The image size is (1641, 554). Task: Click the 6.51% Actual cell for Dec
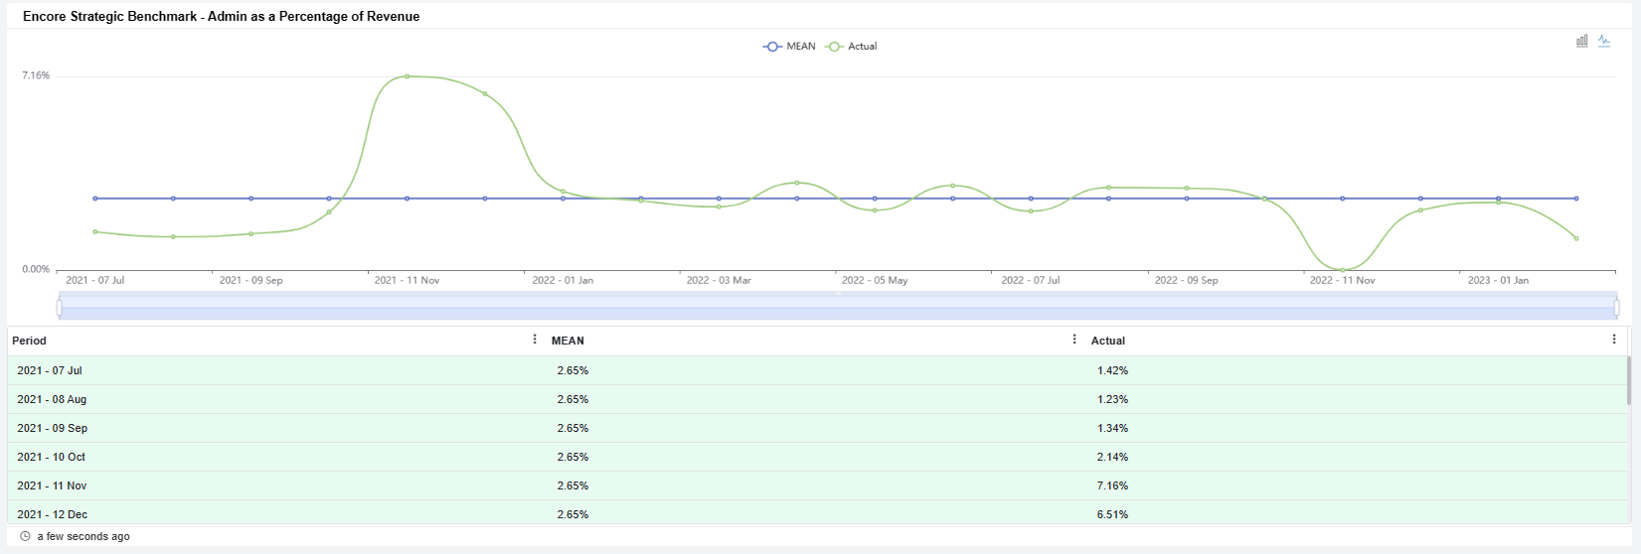click(1112, 514)
